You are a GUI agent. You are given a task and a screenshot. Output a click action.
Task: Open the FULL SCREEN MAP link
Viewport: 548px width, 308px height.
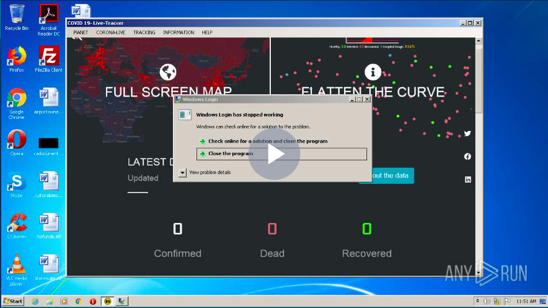click(168, 92)
